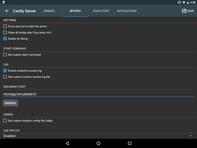The height and width of the screenshot is (148, 197).
Task: Tap the Android back navigation button
Action: pos(67,143)
